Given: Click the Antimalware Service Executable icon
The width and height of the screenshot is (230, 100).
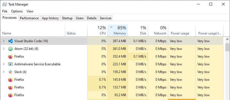Looking at the screenshot, I should tap(10, 64).
